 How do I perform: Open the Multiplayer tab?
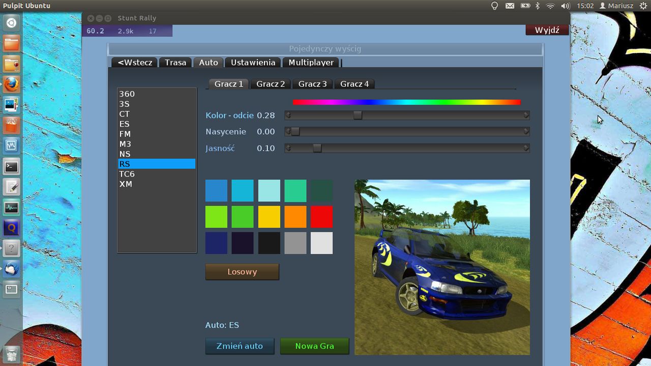(x=311, y=62)
